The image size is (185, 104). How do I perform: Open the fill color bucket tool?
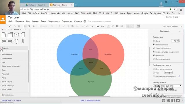click(x=113, y=26)
